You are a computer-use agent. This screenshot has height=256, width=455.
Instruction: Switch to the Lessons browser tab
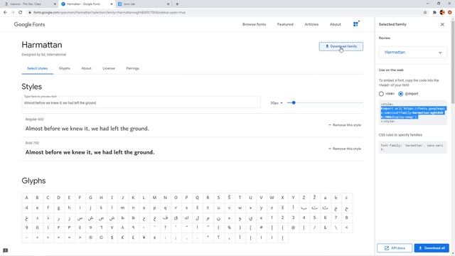tap(29, 4)
